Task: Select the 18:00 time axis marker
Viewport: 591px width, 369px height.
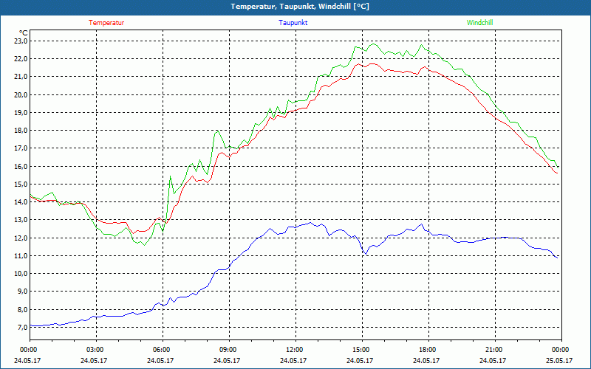Action: click(428, 350)
